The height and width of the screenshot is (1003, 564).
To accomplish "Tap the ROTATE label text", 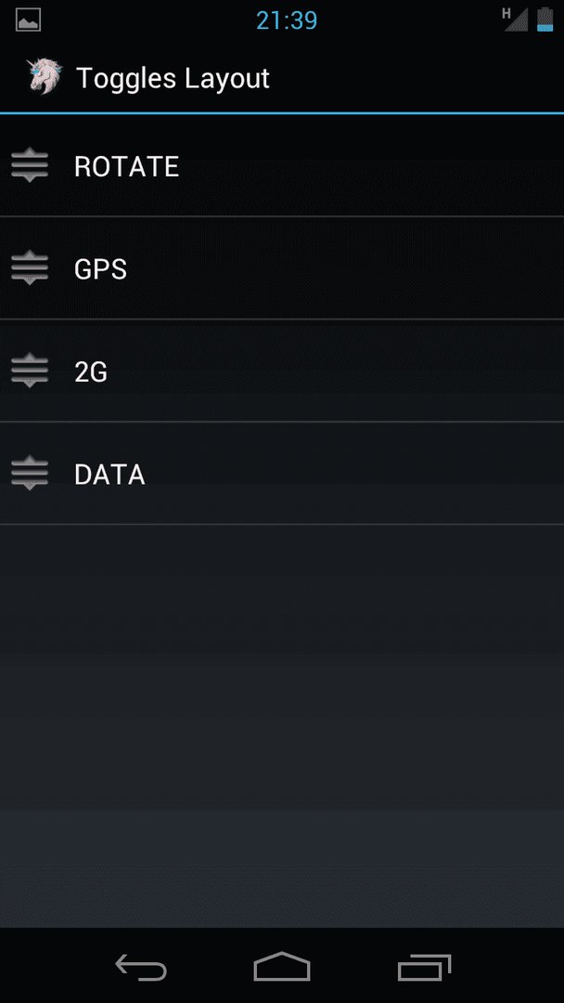I will pos(126,167).
